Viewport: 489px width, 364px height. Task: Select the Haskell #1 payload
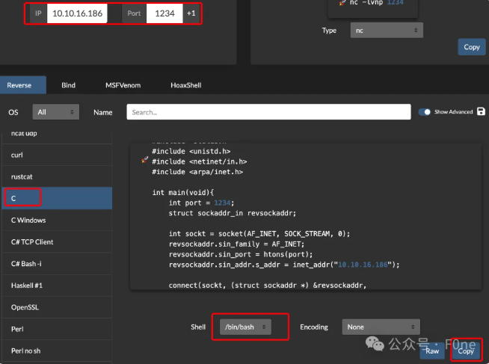(x=57, y=286)
